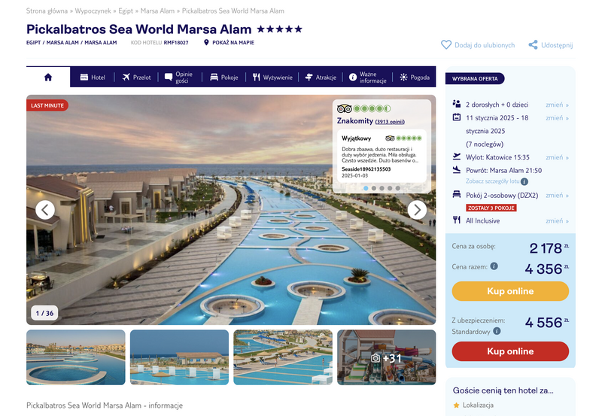
Task: Add hotel to favorites heart icon
Action: coord(446,45)
